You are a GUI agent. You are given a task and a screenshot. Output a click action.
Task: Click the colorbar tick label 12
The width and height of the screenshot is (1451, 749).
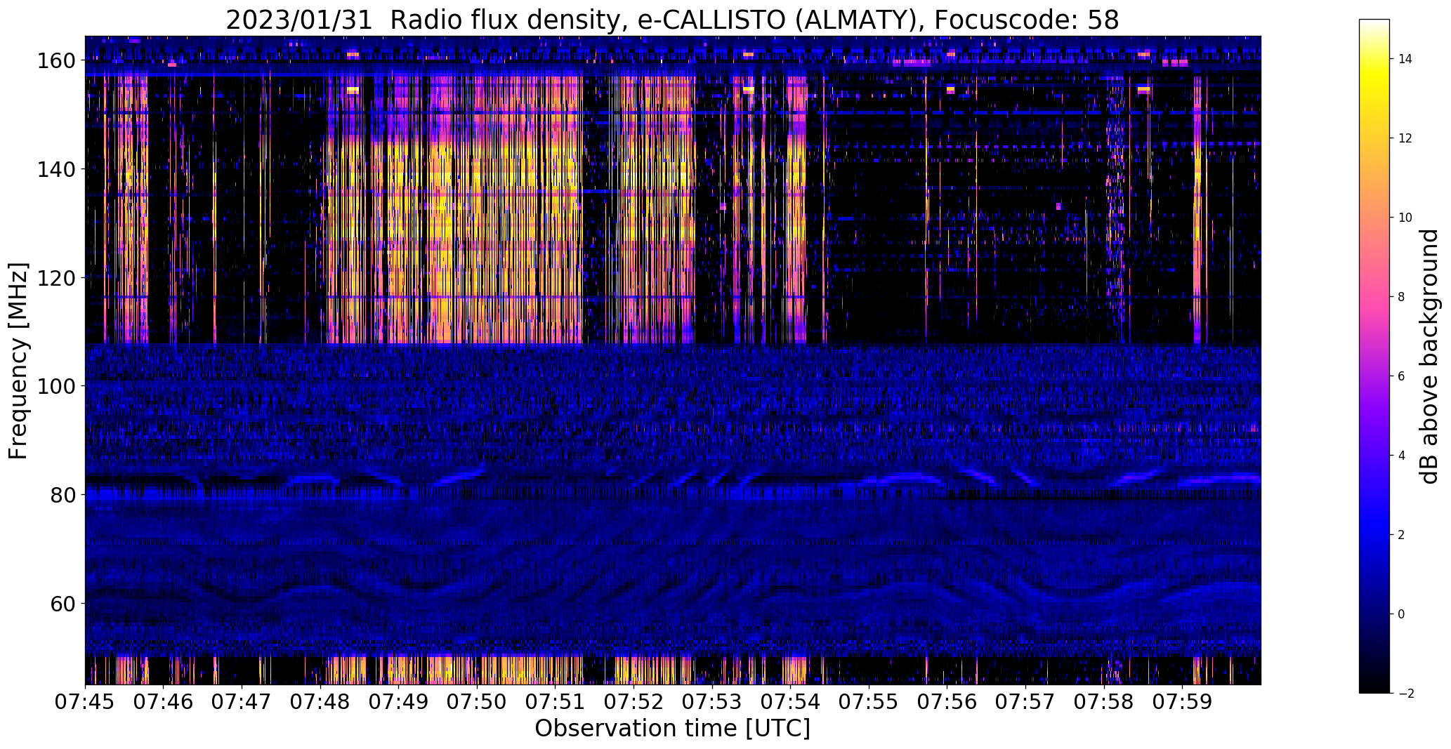[x=1405, y=138]
